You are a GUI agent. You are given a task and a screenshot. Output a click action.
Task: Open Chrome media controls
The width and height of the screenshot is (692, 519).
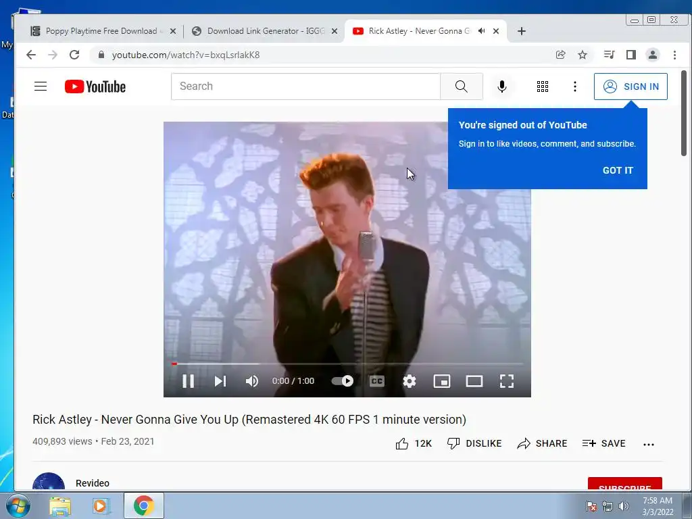610,55
